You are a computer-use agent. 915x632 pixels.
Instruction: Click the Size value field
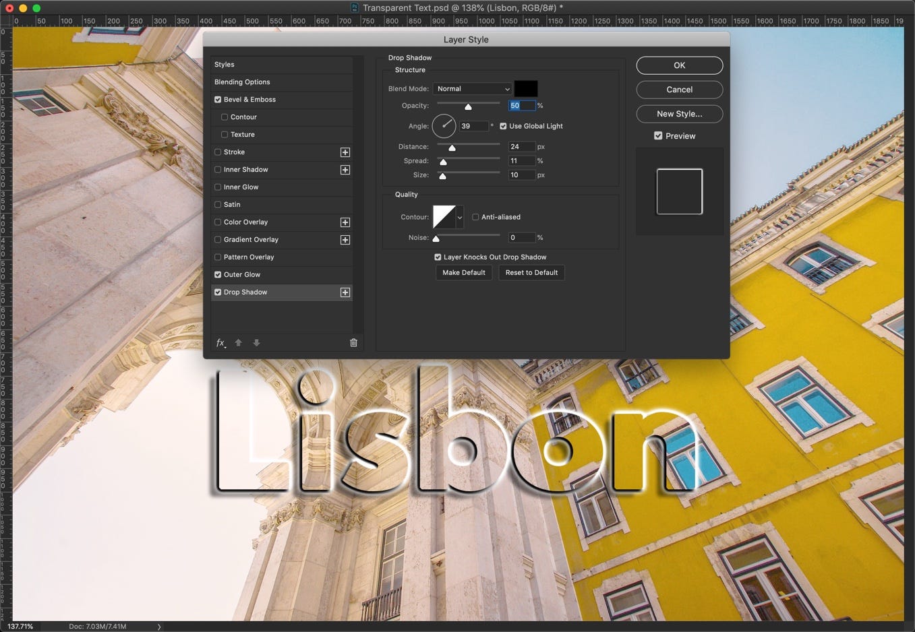pyautogui.click(x=522, y=175)
